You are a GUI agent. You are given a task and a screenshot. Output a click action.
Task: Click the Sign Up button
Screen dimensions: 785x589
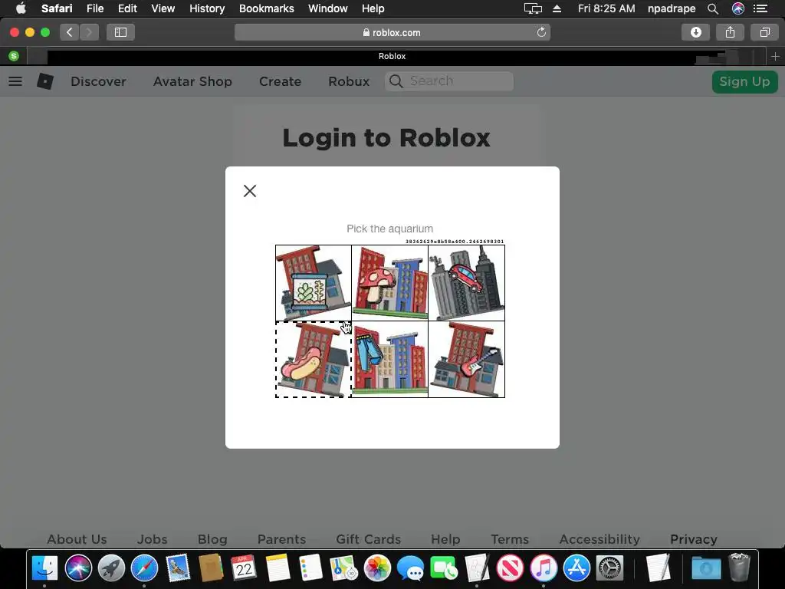pyautogui.click(x=744, y=81)
